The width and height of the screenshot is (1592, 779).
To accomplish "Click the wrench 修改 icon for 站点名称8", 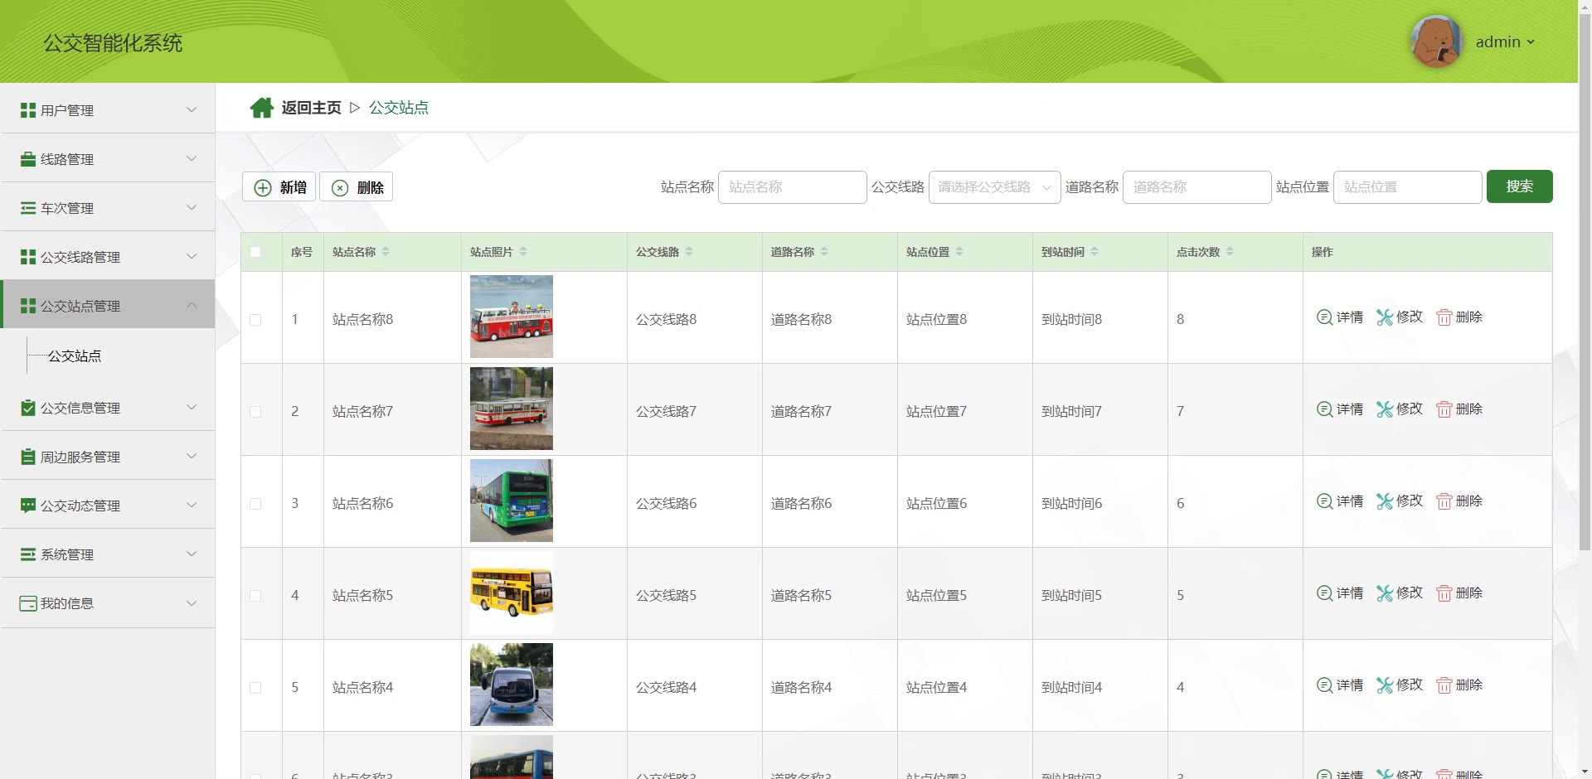I will click(1385, 317).
